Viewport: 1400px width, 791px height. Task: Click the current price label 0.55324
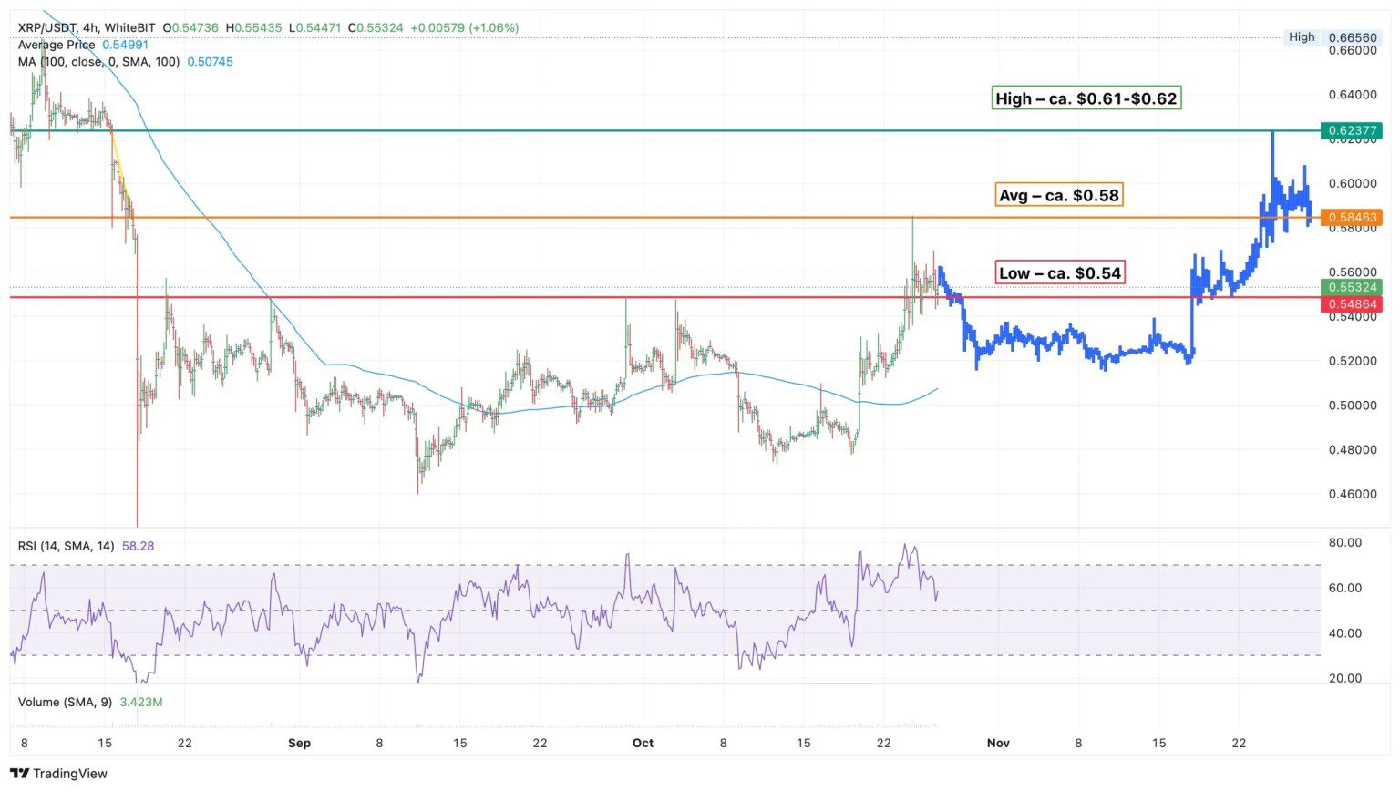point(1351,287)
